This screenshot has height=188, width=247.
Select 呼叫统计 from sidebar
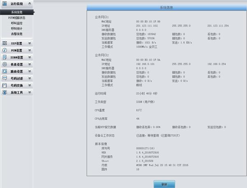(x=17, y=28)
